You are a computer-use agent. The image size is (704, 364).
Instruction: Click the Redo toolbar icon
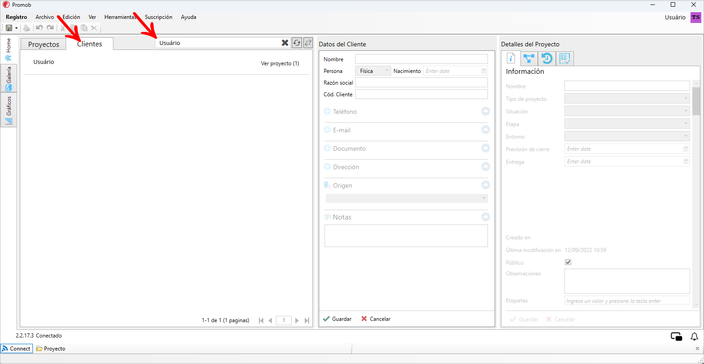tap(50, 28)
